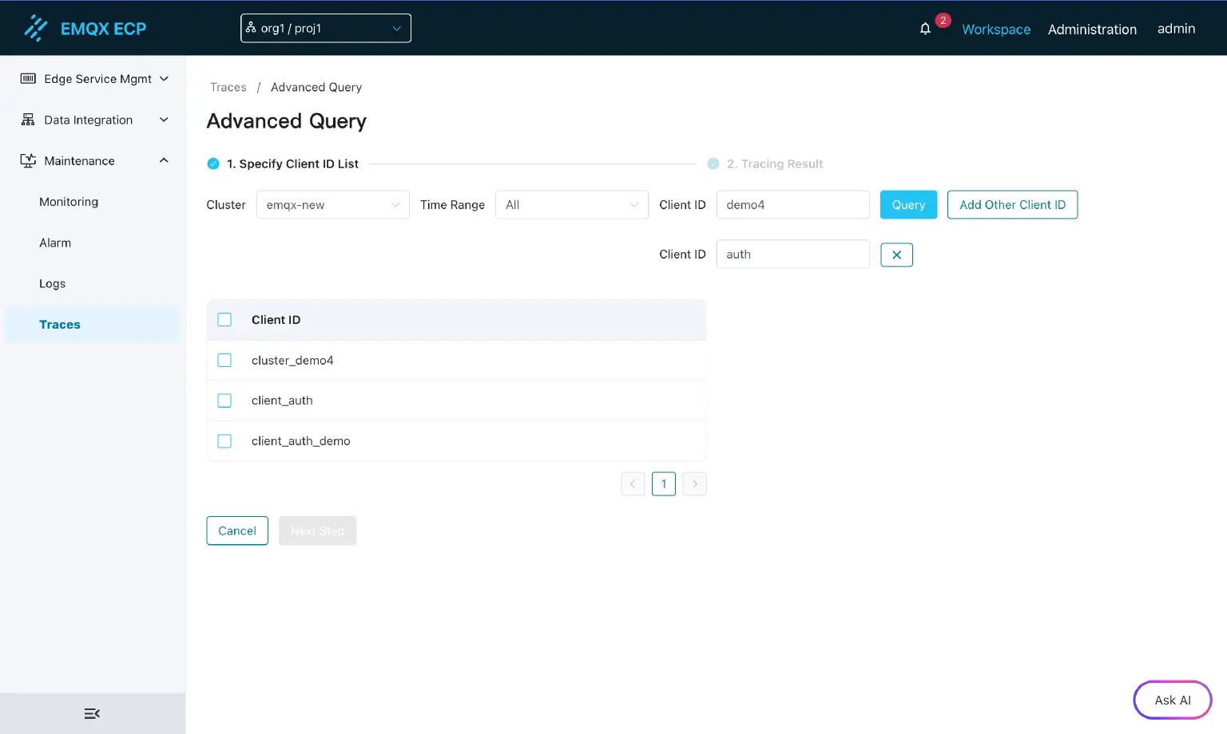This screenshot has height=734, width=1227.
Task: Select the client_auth checkbox
Action: pos(224,401)
